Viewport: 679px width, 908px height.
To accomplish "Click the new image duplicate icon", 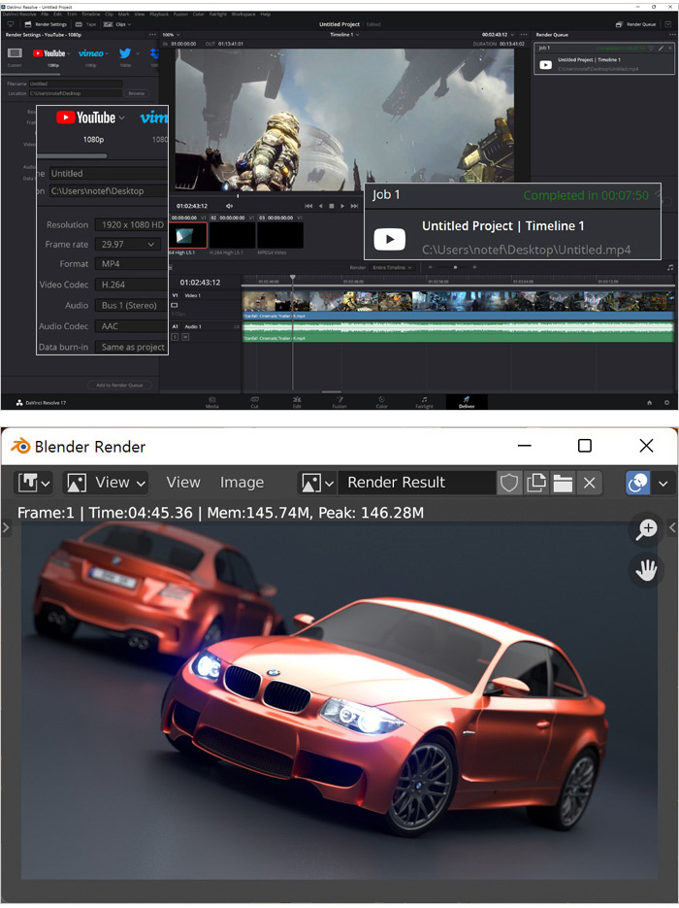I will (x=535, y=483).
